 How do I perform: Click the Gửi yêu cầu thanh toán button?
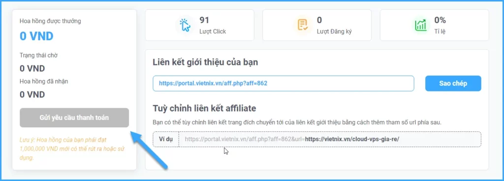click(x=74, y=118)
